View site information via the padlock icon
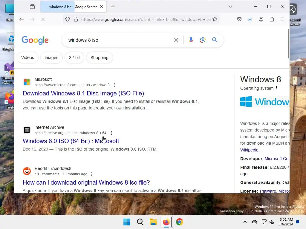 76,19
